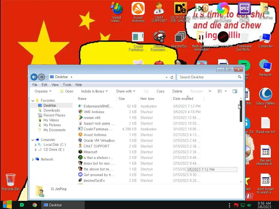
Task: Open CPUID CPU-Z desktop icon
Action: (x=244, y=12)
